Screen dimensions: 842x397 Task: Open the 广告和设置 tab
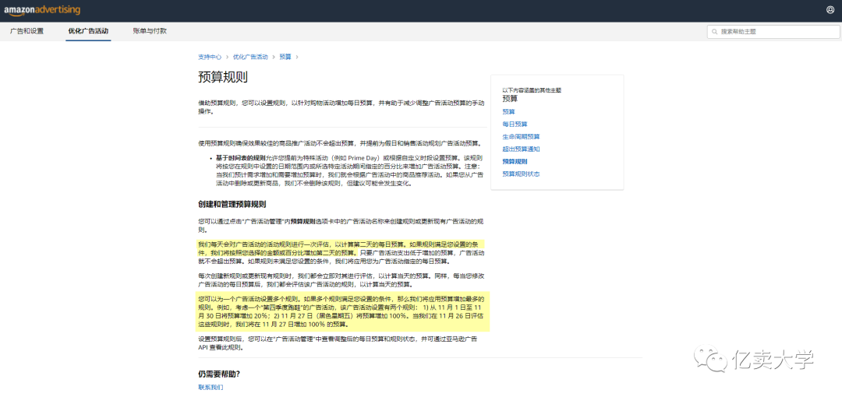coord(27,31)
